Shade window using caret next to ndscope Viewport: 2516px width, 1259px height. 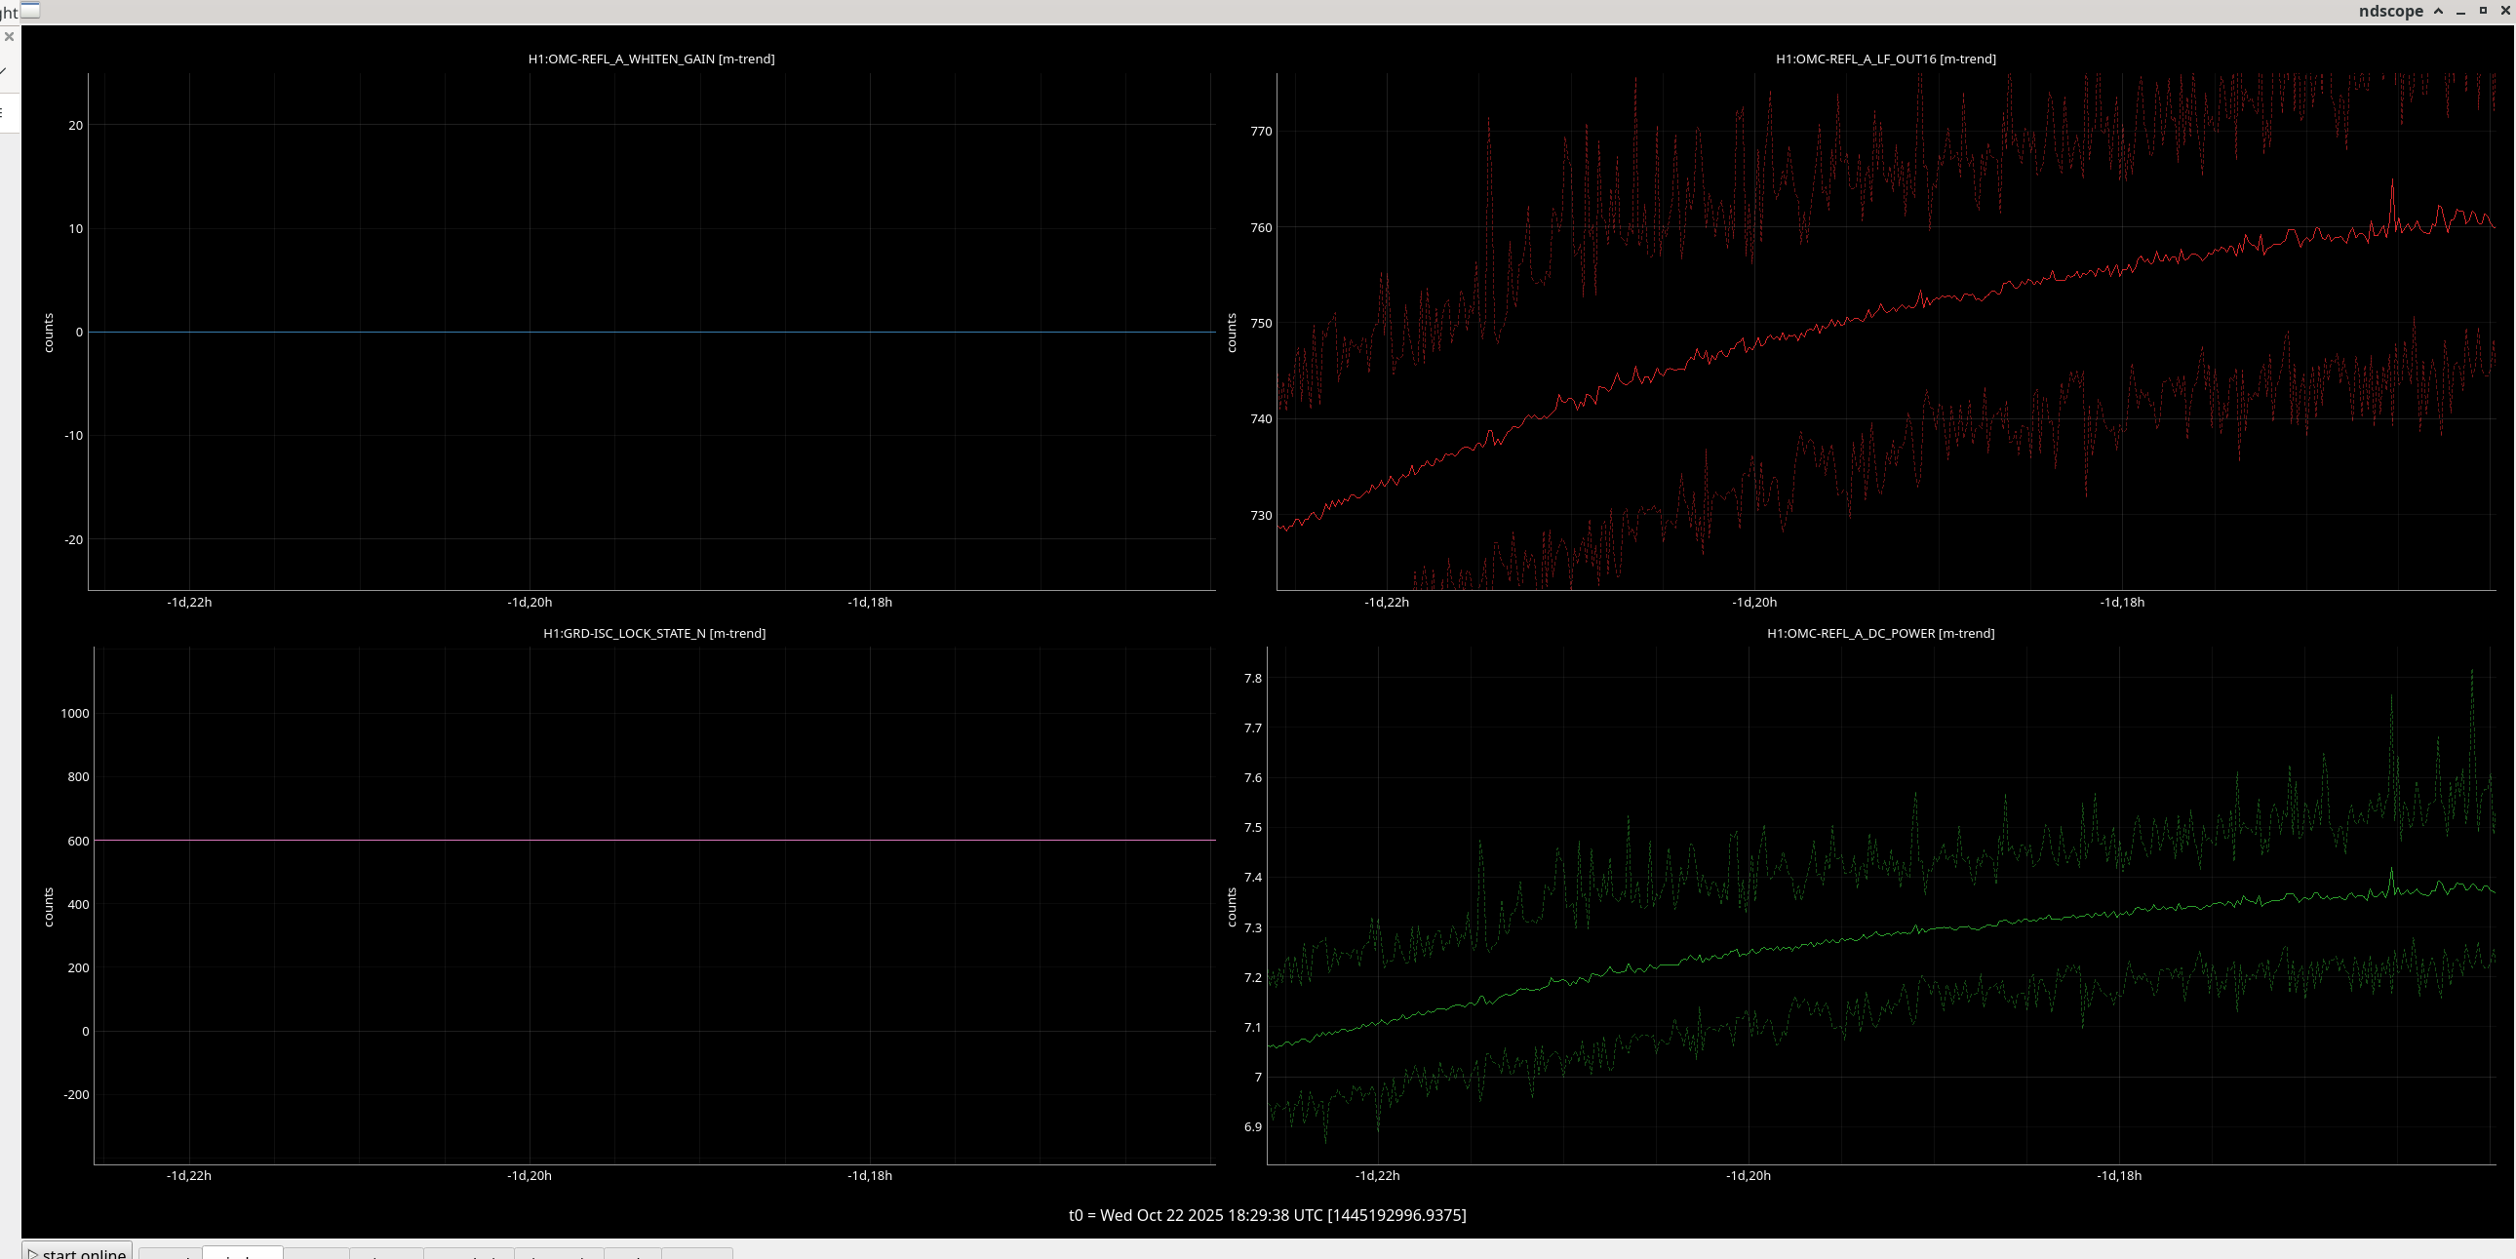[x=2438, y=11]
